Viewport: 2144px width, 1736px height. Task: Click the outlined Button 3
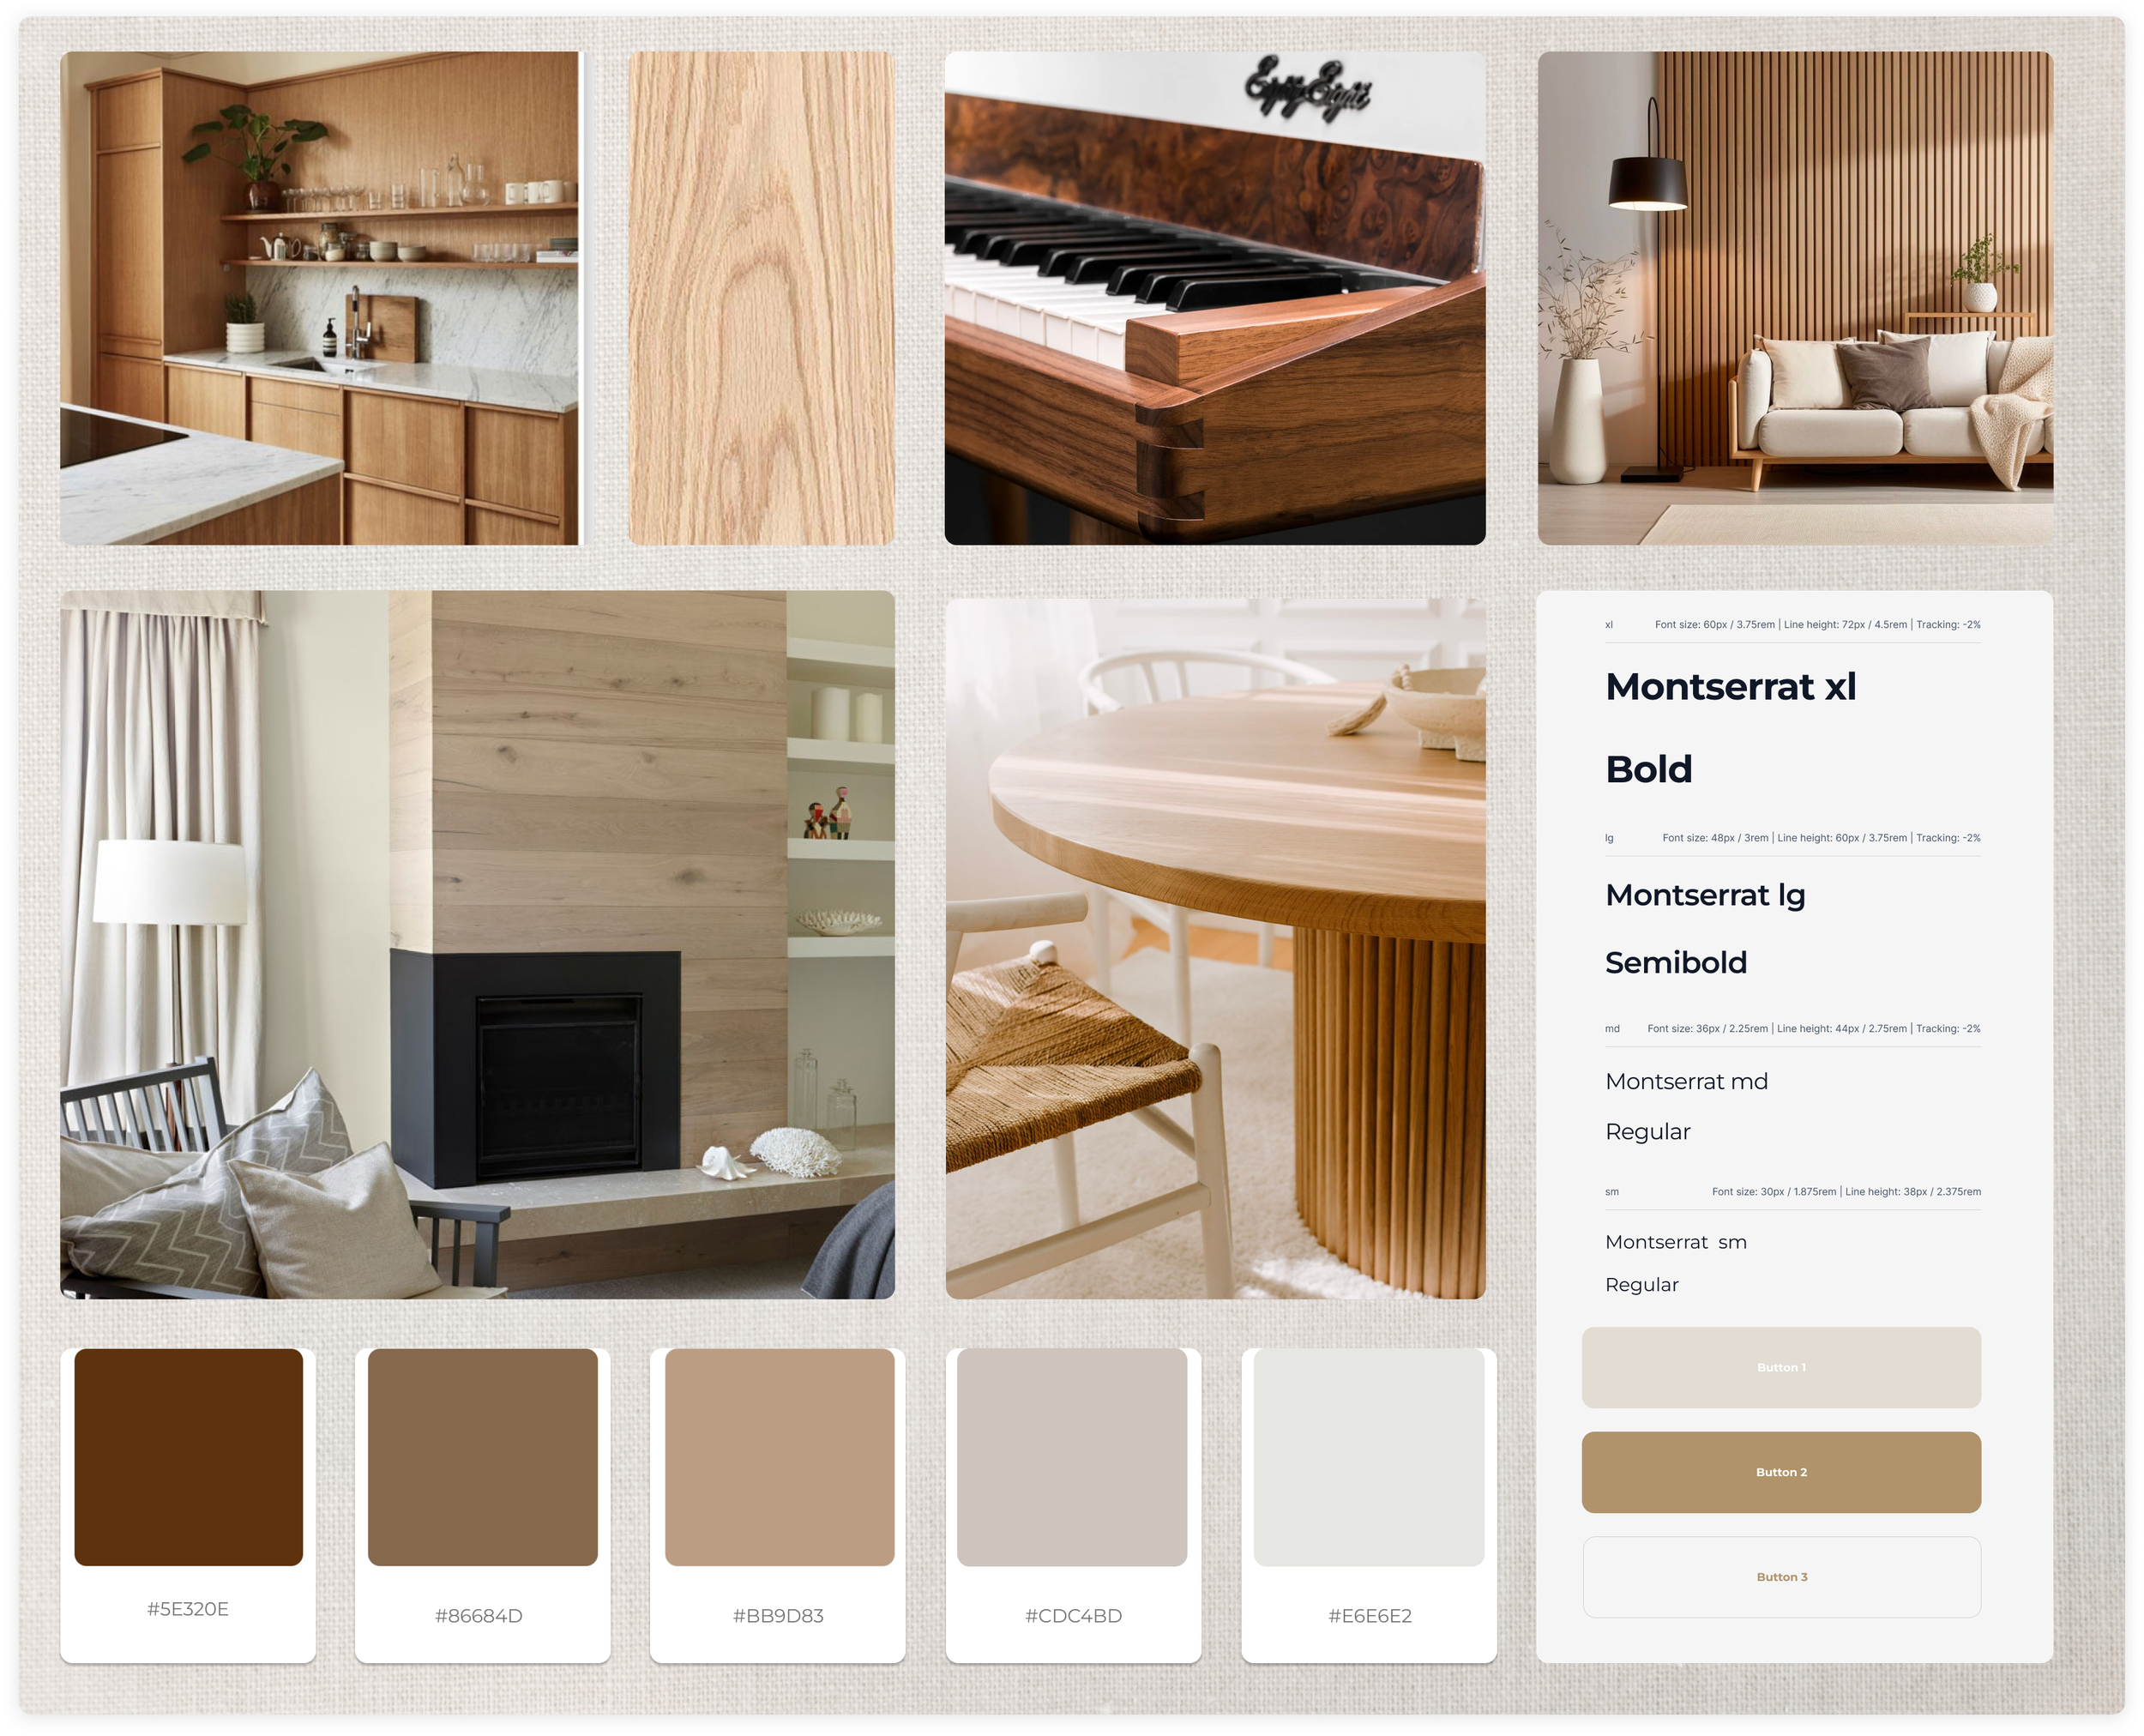1780,1577
